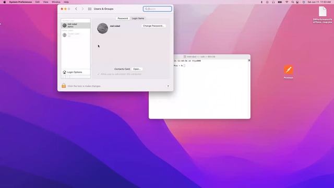
Task: Open the Contacts Card
Action: click(x=137, y=69)
